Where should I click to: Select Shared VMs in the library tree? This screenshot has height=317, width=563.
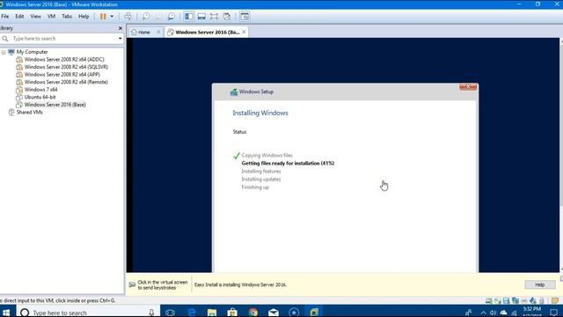tap(29, 112)
